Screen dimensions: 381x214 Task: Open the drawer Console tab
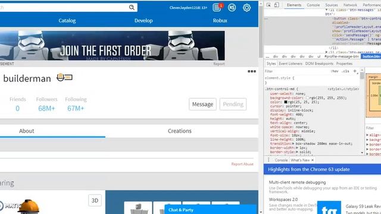pos(281,160)
